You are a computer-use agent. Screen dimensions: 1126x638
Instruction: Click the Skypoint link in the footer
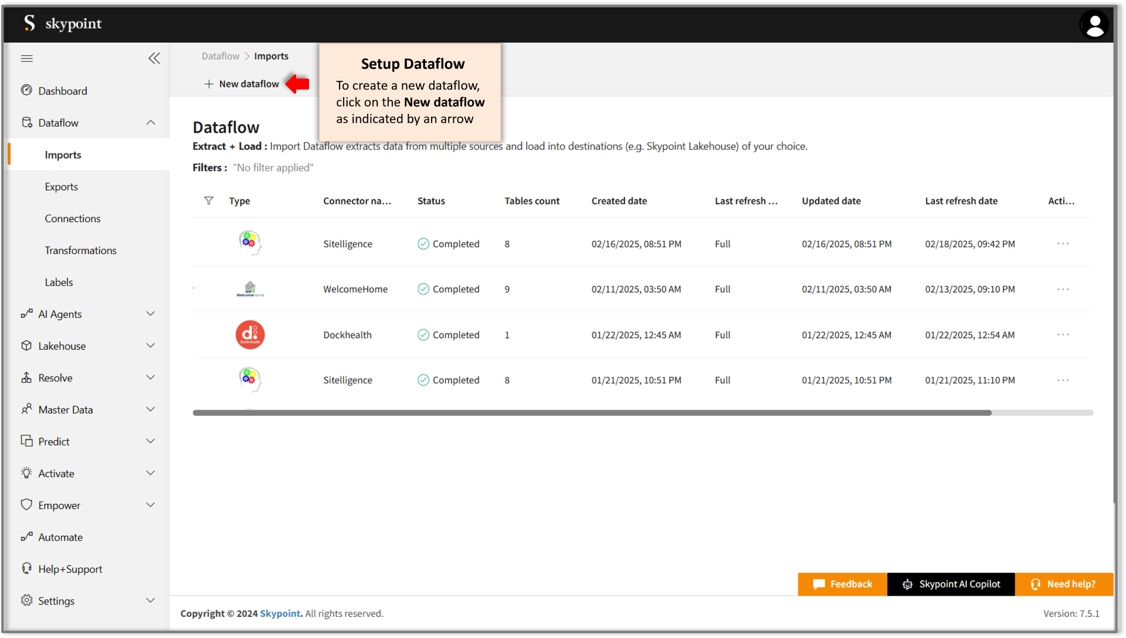[x=280, y=613]
